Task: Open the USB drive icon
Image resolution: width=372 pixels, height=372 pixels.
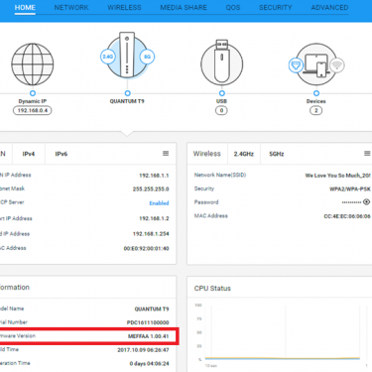Action: point(221,62)
